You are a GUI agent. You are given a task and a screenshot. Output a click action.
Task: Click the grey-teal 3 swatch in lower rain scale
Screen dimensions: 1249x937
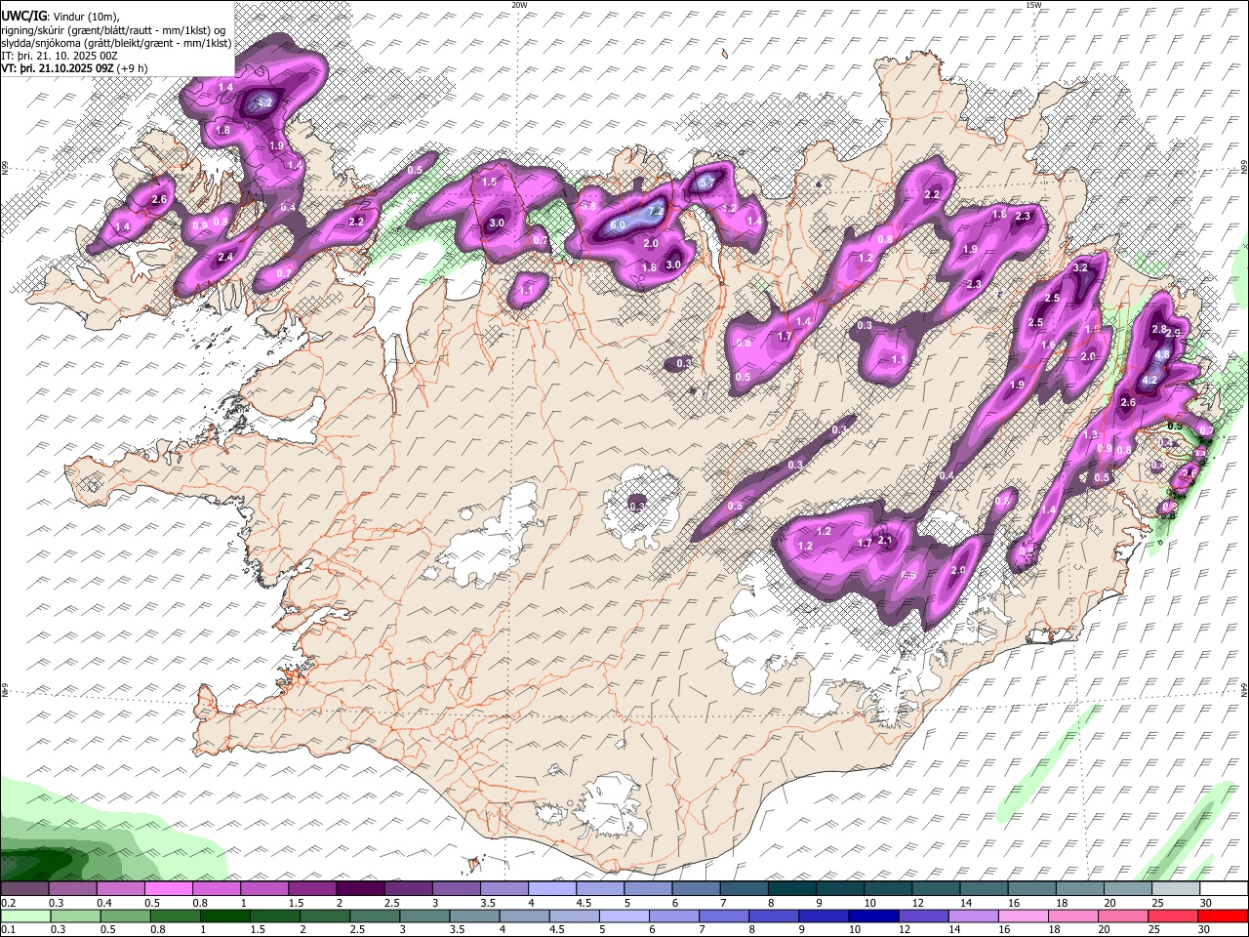423,916
